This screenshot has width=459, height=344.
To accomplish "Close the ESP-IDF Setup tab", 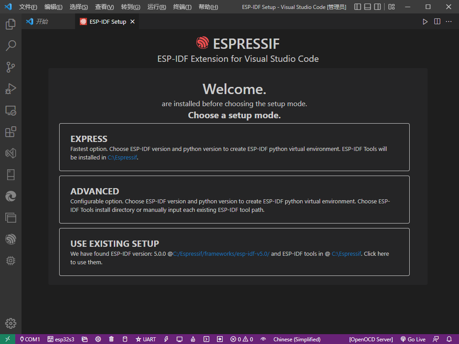I will [x=132, y=21].
